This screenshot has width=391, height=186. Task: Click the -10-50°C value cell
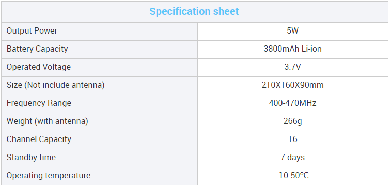293,176
